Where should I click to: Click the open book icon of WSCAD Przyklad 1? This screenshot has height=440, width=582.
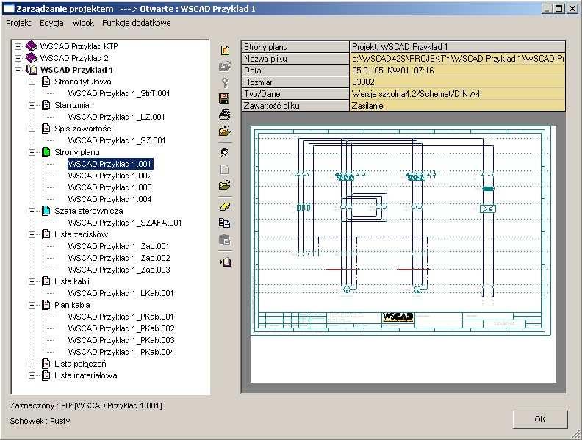click(x=32, y=70)
